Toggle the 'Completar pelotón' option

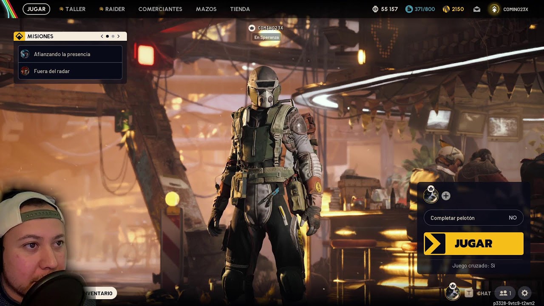point(473,218)
